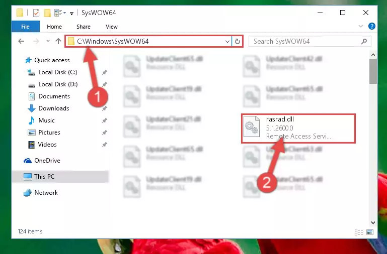
Task: Click the scrollbar up arrow
Action: 373,55
